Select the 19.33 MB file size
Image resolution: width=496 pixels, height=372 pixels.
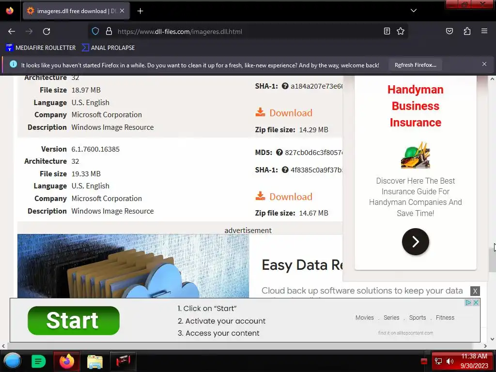[x=86, y=174]
